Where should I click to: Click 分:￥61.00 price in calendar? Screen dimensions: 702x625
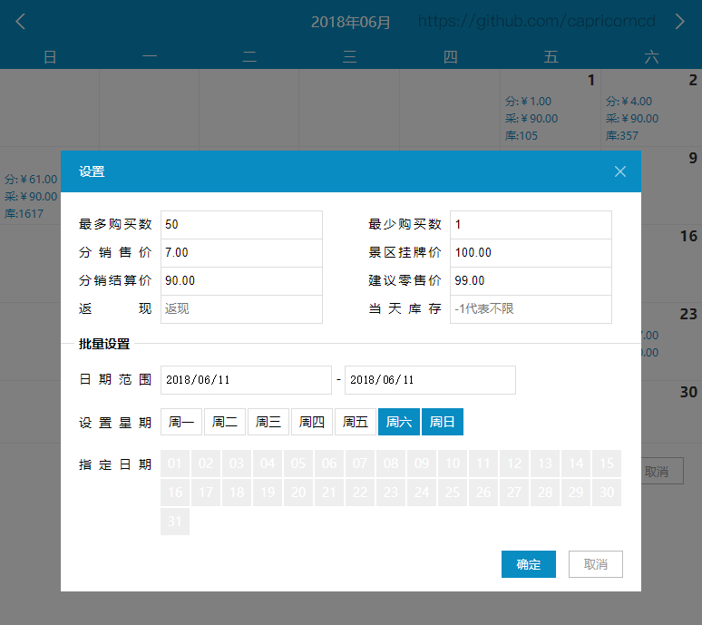click(x=31, y=180)
